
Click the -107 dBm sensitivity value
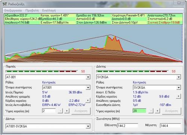pyautogui.click(x=165, y=105)
